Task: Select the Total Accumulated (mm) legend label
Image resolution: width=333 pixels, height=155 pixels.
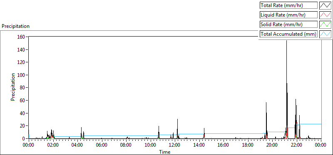Action: [x=288, y=34]
